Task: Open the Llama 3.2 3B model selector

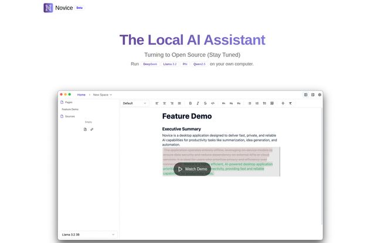Action: [x=88, y=234]
